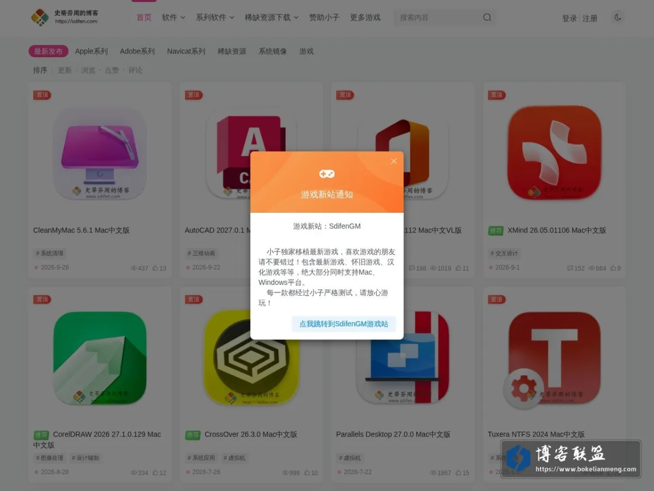Click the site logo at top left
Screen dimensions: 654x491
[x=65, y=17]
